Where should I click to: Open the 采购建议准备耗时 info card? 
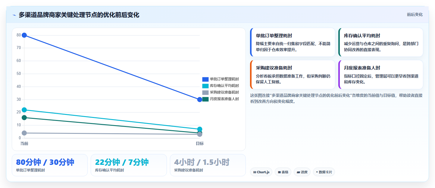(293, 75)
